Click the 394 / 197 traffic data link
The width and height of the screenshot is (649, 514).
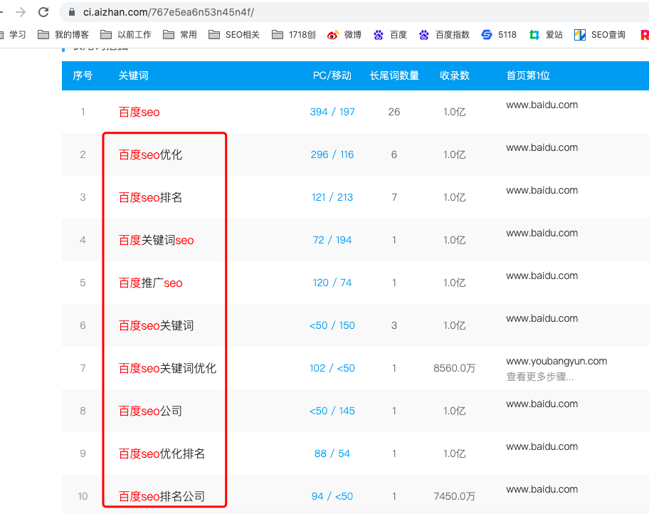332,112
